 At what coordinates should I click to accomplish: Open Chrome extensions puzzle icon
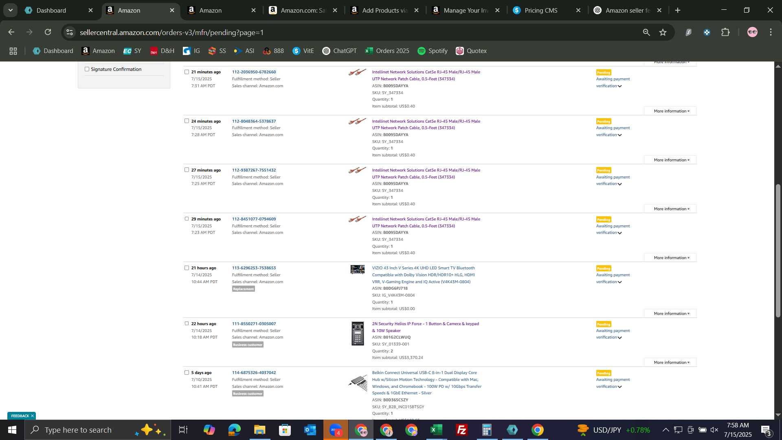tap(725, 32)
